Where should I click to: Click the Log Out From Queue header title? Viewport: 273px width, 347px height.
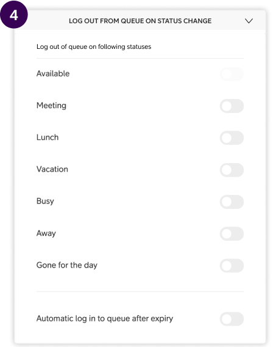tap(140, 21)
